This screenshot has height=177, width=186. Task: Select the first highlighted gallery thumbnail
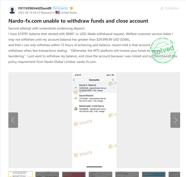click(20, 174)
